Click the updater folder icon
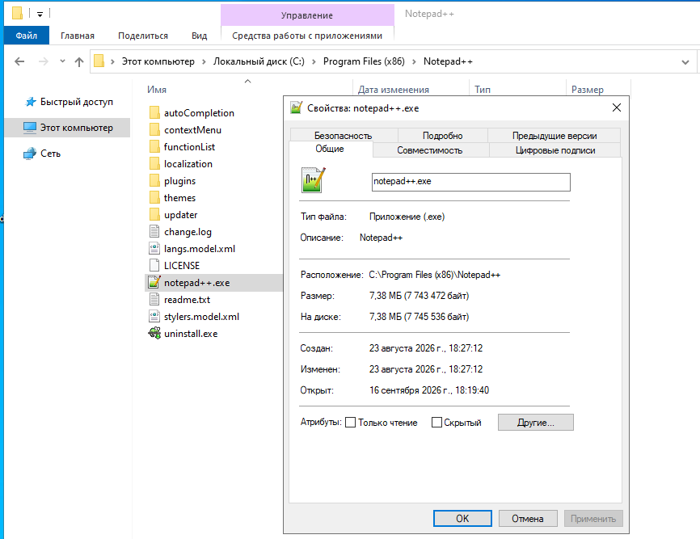Image resolution: width=700 pixels, height=539 pixels. coord(154,214)
